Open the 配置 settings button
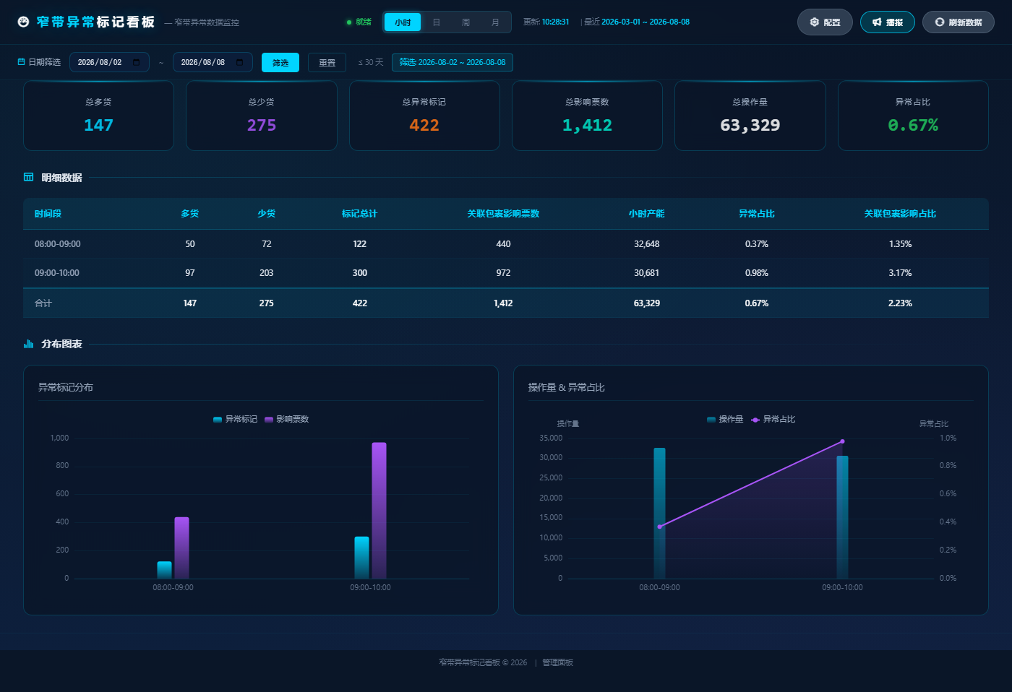Image resolution: width=1012 pixels, height=692 pixels. (825, 22)
